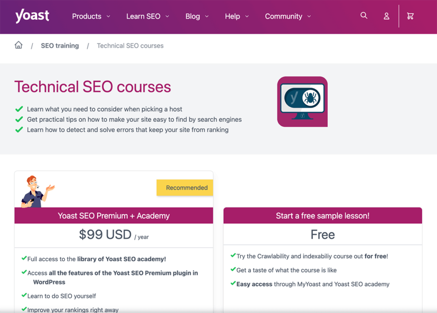The image size is (437, 313).
Task: Expand the Learn SEO dropdown
Action: [x=147, y=16]
